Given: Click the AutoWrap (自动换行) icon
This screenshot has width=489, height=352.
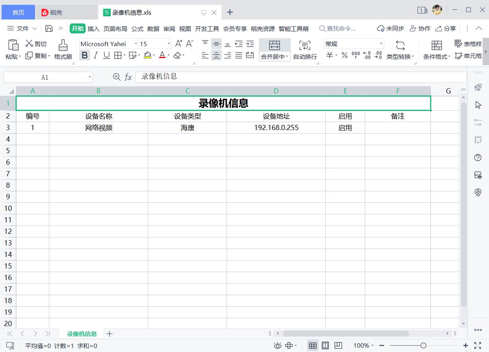Looking at the screenshot, I should (305, 45).
